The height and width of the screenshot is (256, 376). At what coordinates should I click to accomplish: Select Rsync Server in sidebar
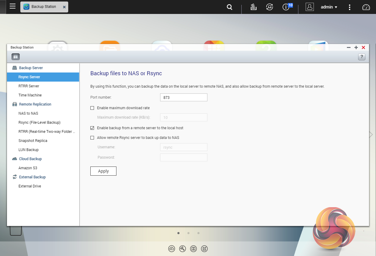pos(43,77)
